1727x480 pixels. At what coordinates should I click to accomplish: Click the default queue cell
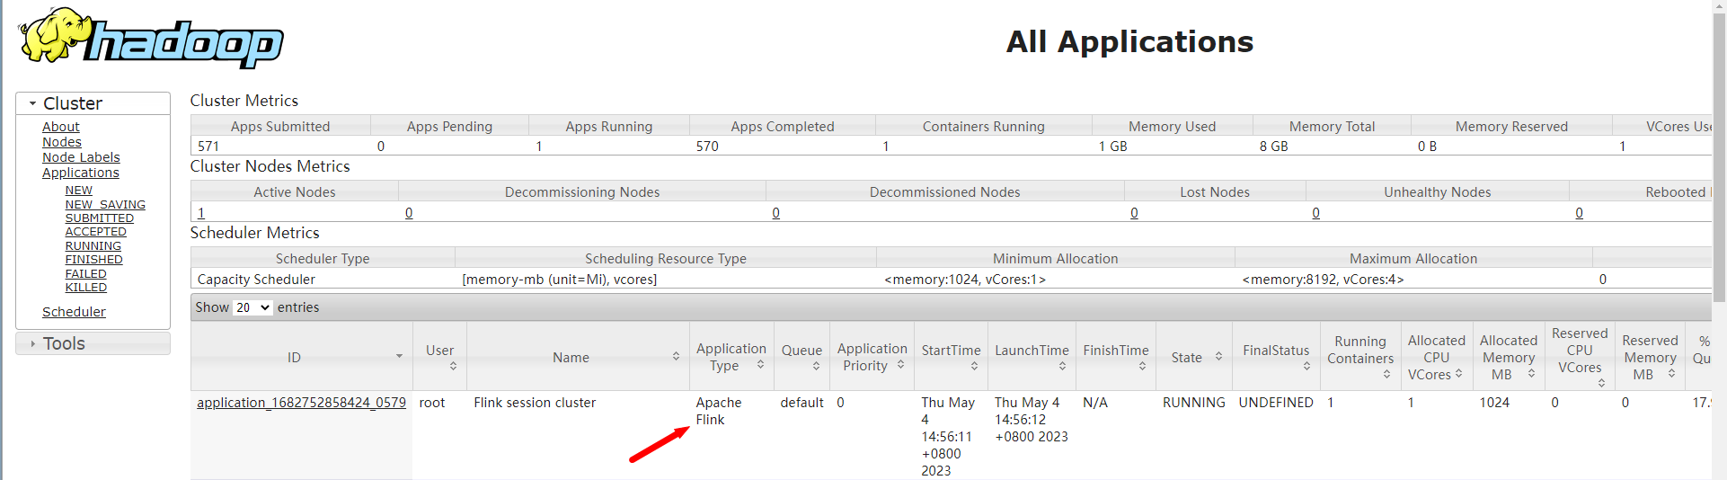coord(802,403)
